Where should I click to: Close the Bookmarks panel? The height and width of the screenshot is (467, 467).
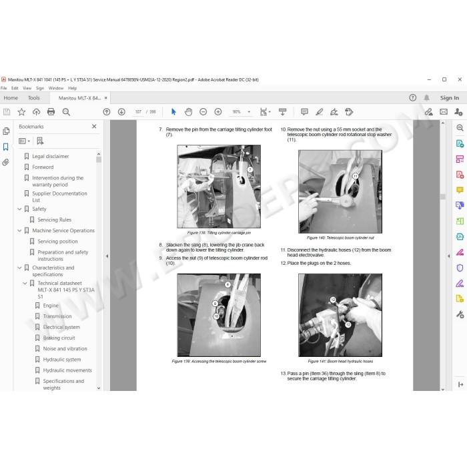[x=94, y=126]
